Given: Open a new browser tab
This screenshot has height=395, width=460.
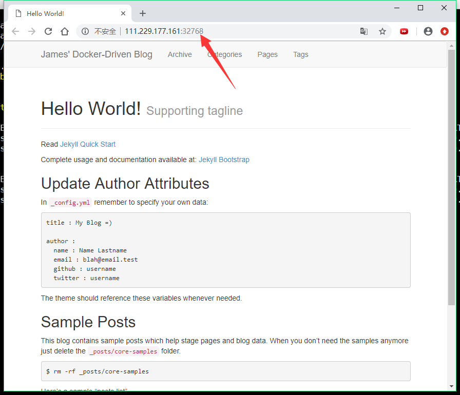Looking at the screenshot, I should pos(143,13).
